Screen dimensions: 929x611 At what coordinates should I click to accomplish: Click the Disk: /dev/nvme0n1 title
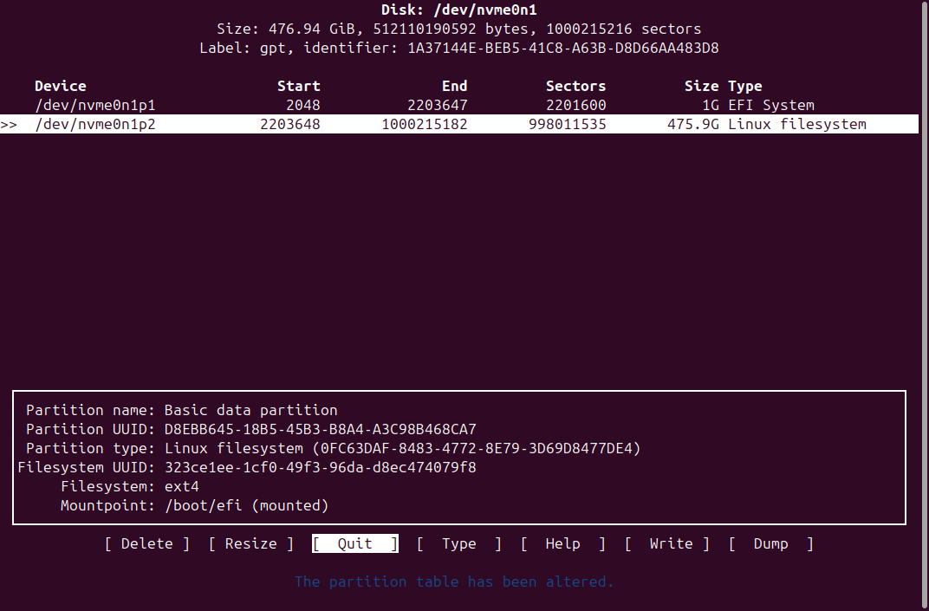(464, 10)
